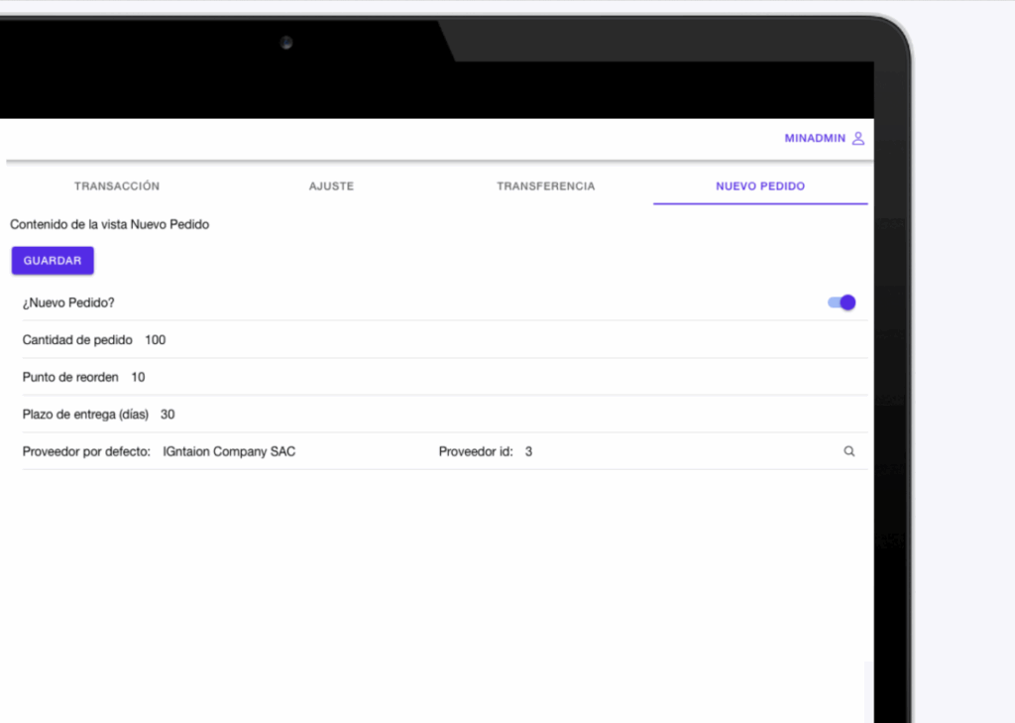1015x723 pixels.
Task: Click the Proveedor por defecto label
Action: click(87, 451)
